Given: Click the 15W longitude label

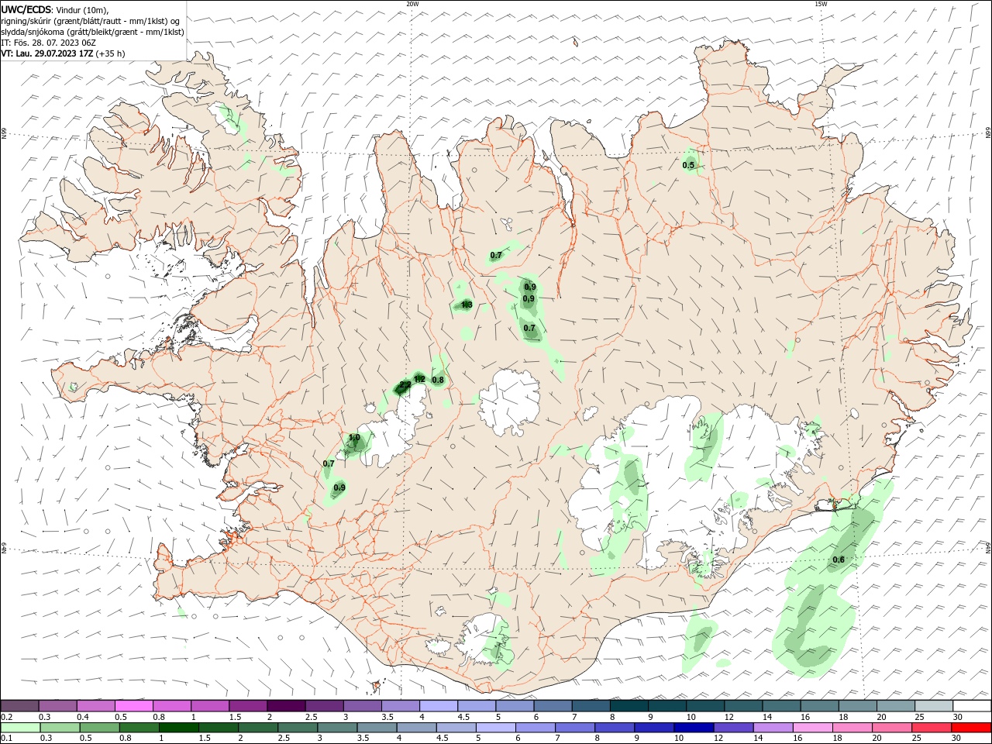Looking at the screenshot, I should 821,4.
